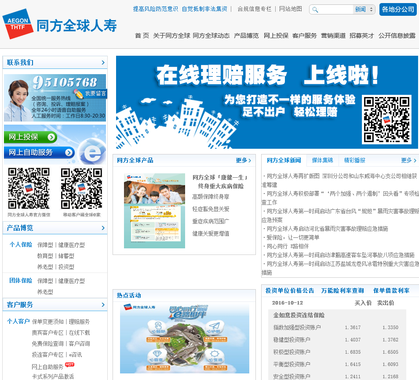Open 提高风险防范意识 自觉抵制非法集资 link
This screenshot has width=419, height=380.
180,9
